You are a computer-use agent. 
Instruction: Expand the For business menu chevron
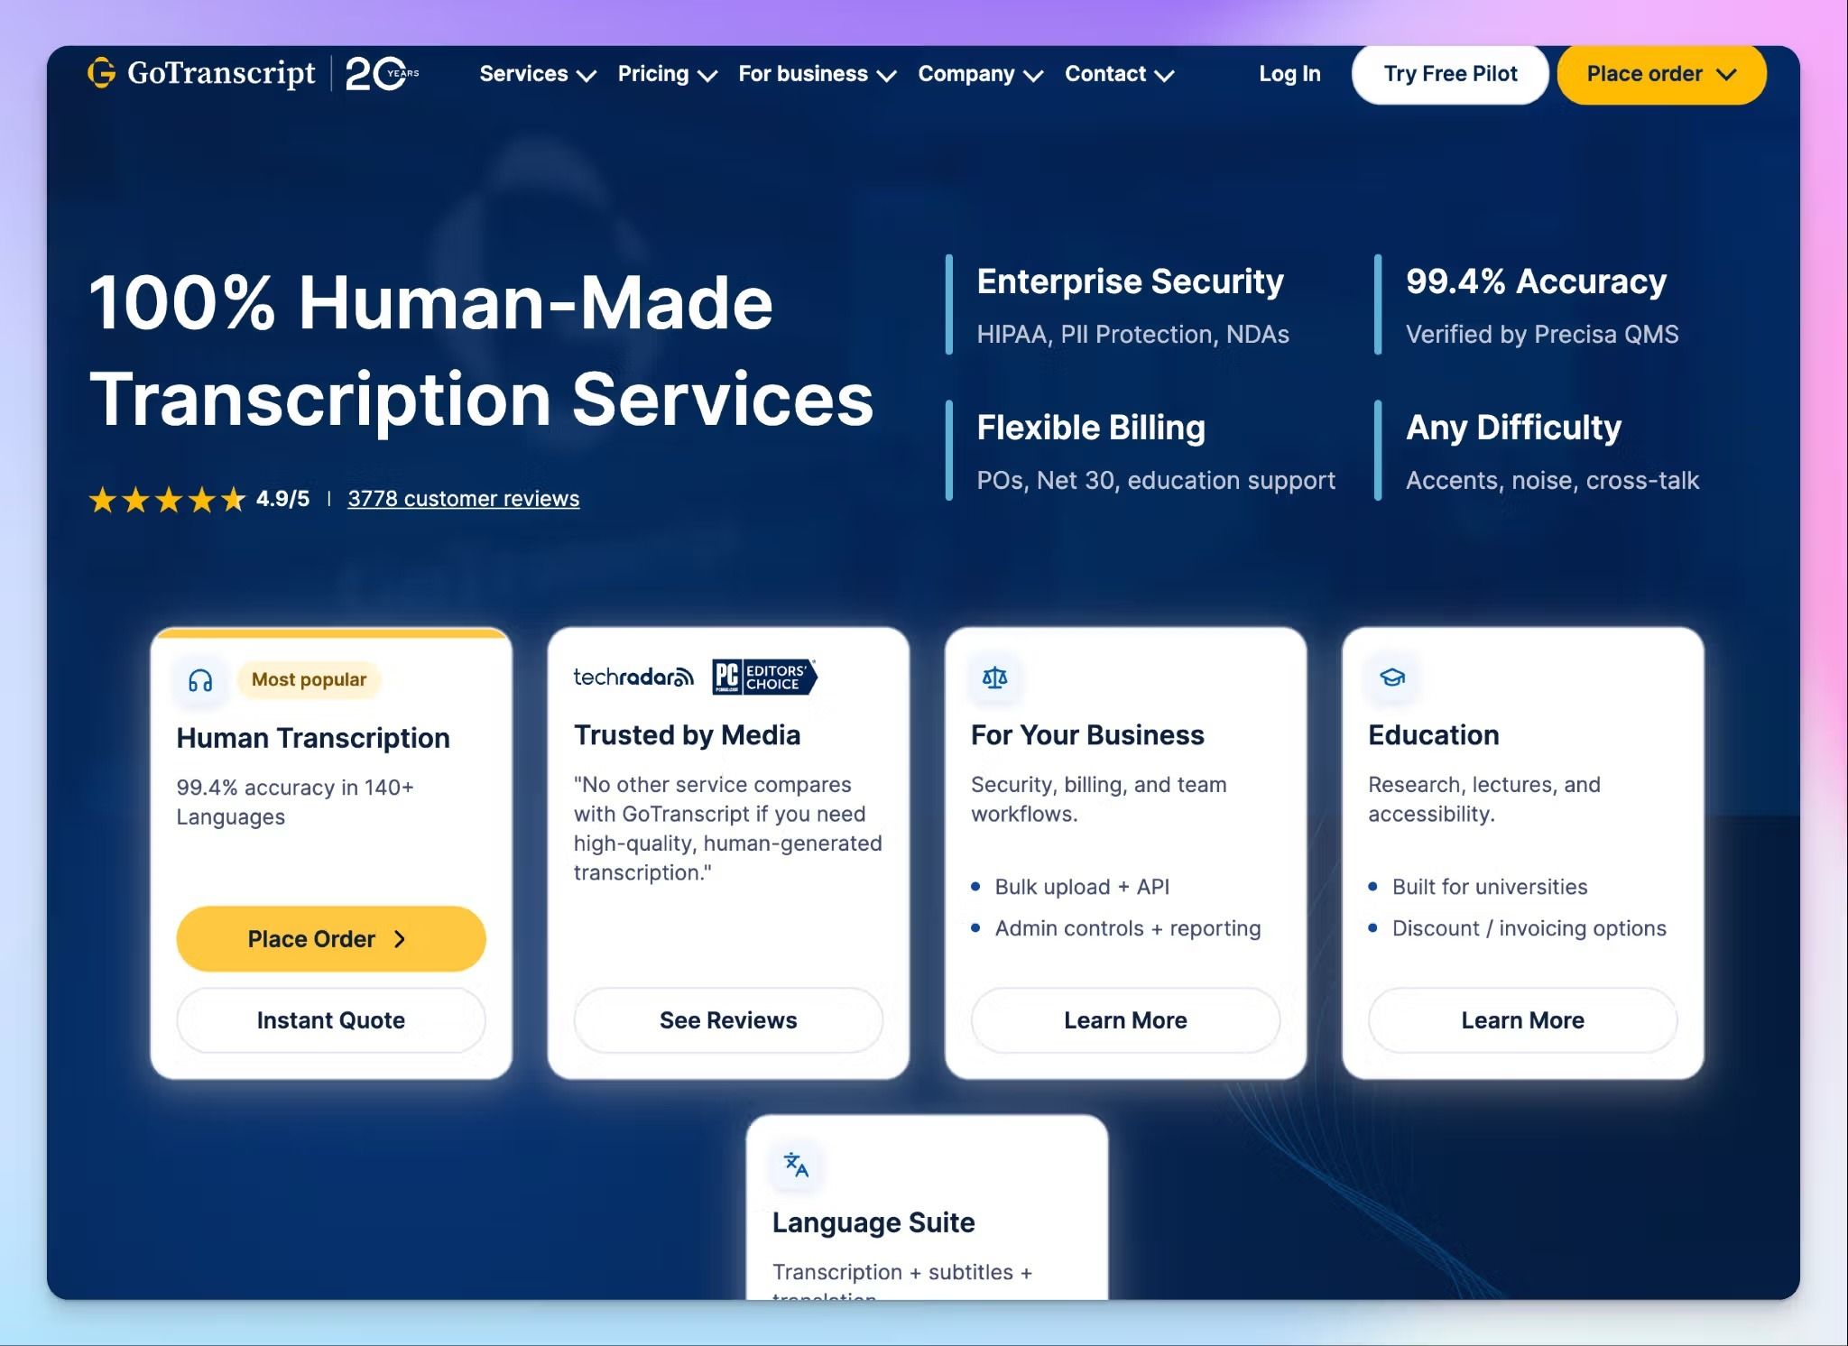pyautogui.click(x=887, y=76)
